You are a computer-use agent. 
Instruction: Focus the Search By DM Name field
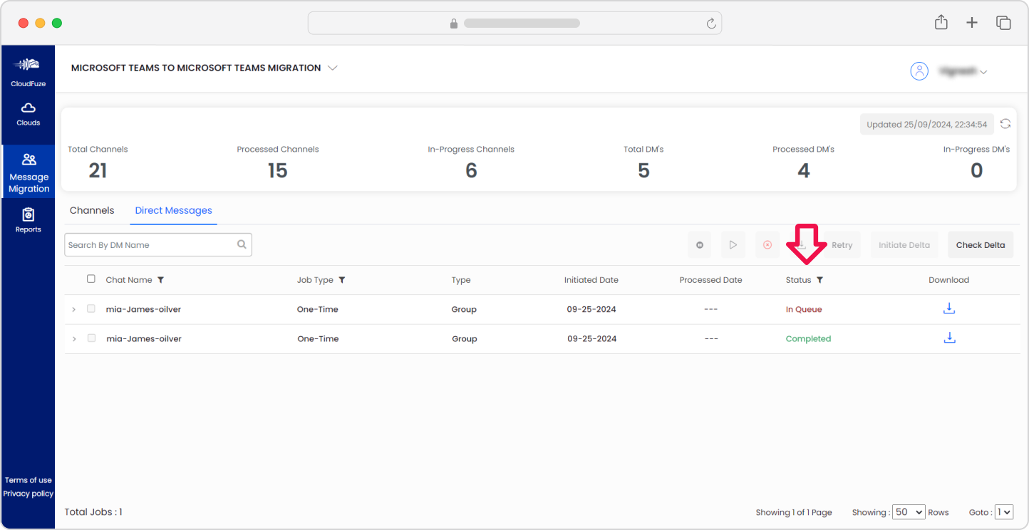158,244
